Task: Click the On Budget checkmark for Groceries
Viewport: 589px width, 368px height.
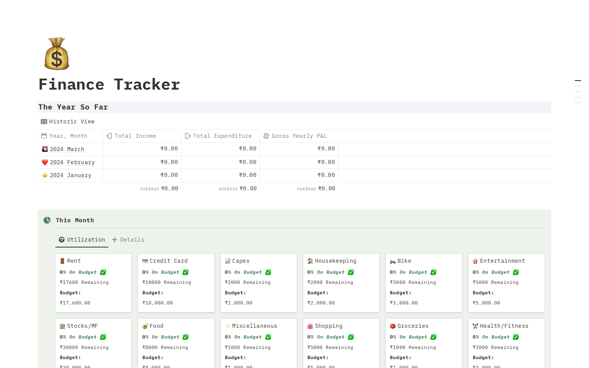Action: (433, 337)
